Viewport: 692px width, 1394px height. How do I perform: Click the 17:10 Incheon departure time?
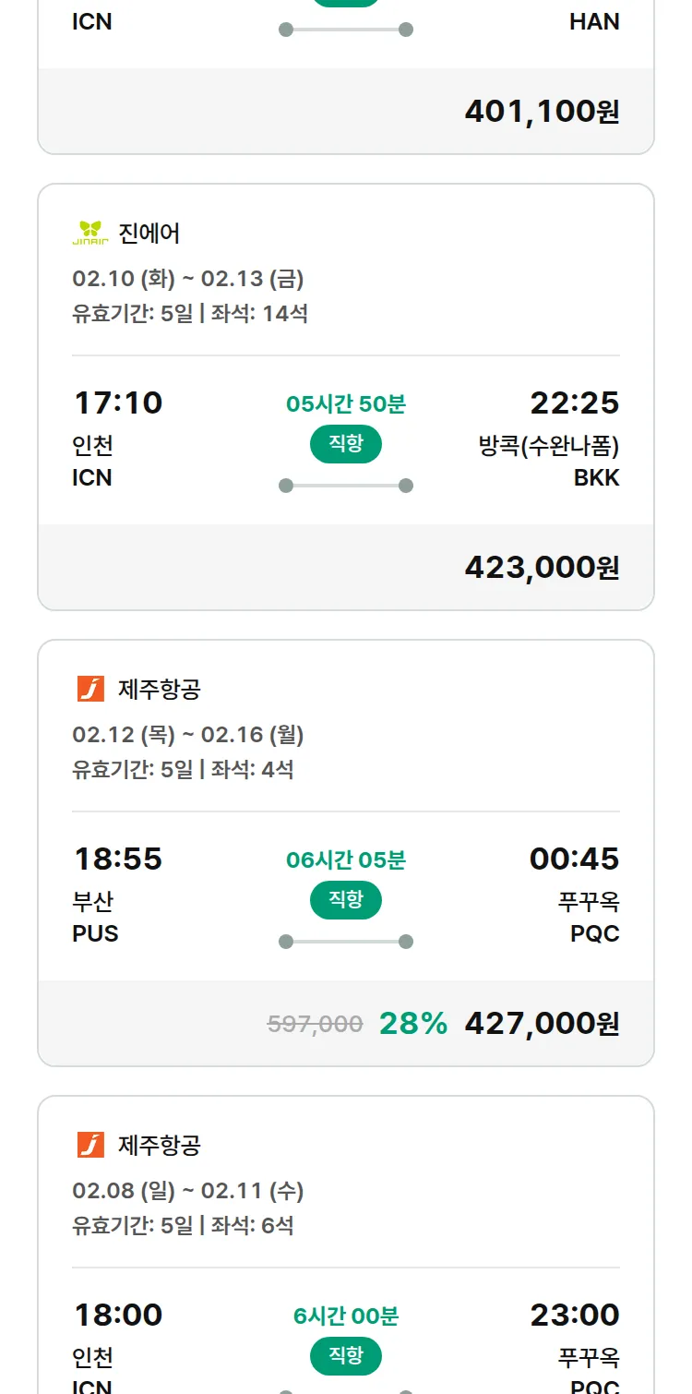(118, 403)
